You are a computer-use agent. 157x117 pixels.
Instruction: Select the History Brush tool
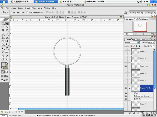pyautogui.click(x=7, y=38)
